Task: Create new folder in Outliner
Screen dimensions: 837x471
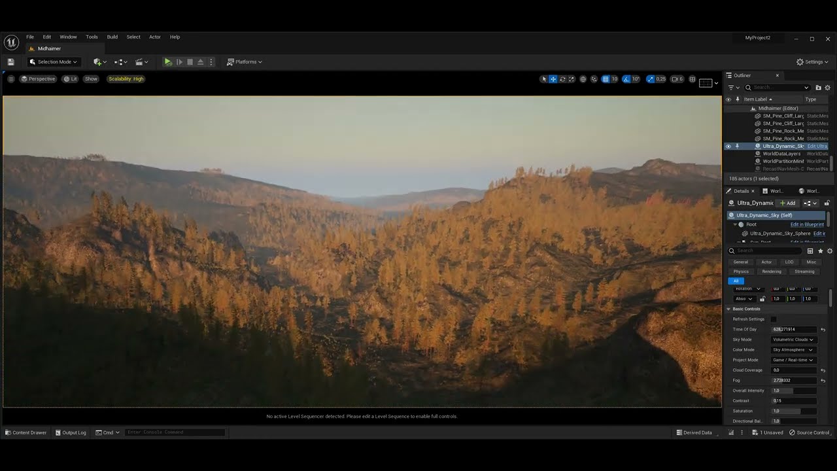Action: 818,87
